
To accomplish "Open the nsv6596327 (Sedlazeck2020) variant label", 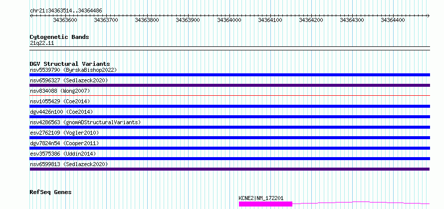I will (69, 80).
